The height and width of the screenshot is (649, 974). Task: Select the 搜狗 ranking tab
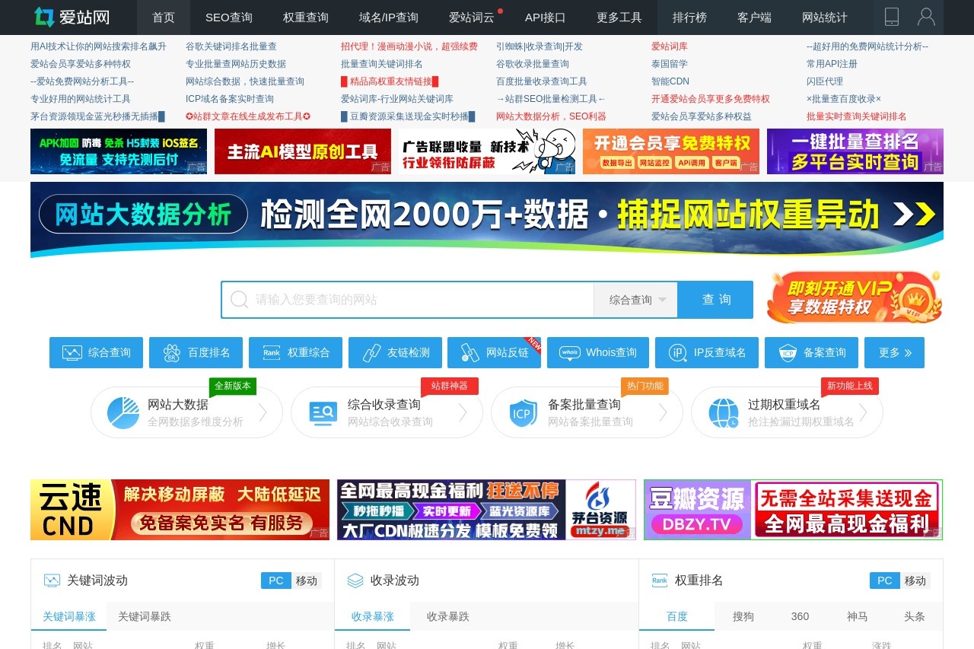click(743, 616)
